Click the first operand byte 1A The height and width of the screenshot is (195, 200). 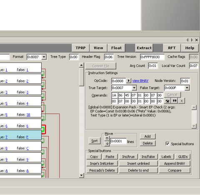[x=114, y=95]
